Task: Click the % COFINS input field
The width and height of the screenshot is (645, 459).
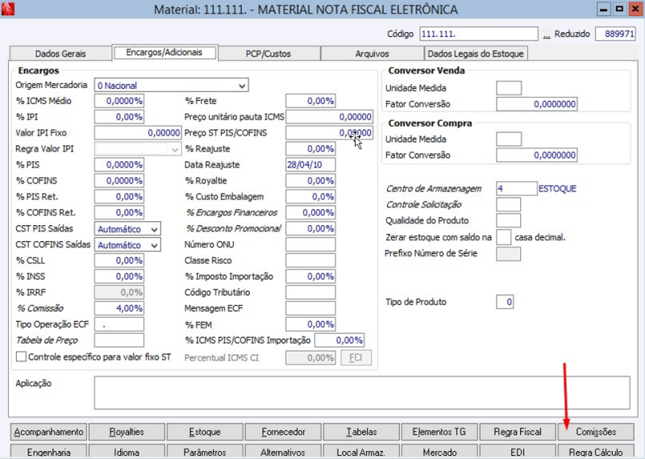Action: (x=119, y=181)
